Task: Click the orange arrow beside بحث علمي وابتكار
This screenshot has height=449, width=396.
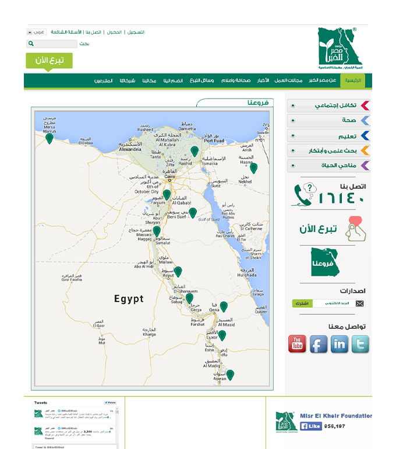Action: click(x=365, y=150)
